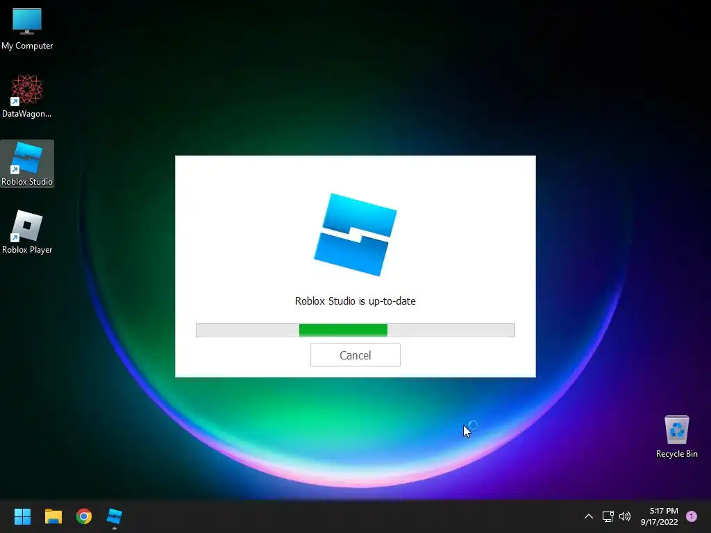Viewport: 711px width, 533px height.
Task: Open the notification center badge
Action: point(692,516)
